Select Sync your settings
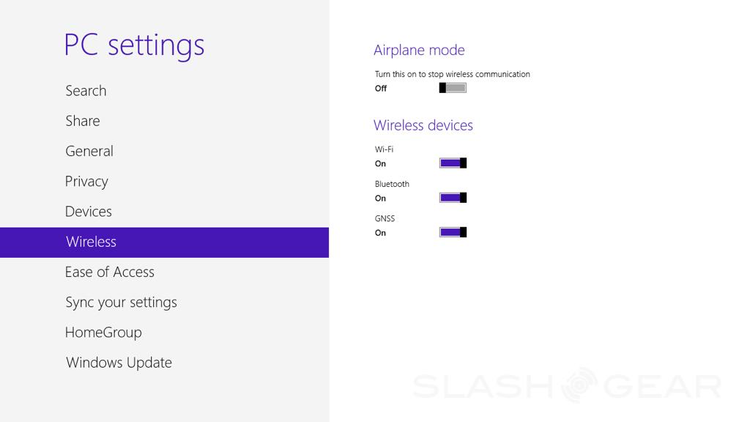Image resolution: width=750 pixels, height=422 pixels. click(x=121, y=303)
